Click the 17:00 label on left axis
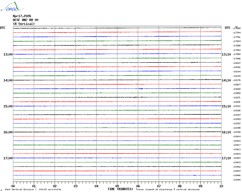This screenshot has height=193, width=242. (8, 158)
